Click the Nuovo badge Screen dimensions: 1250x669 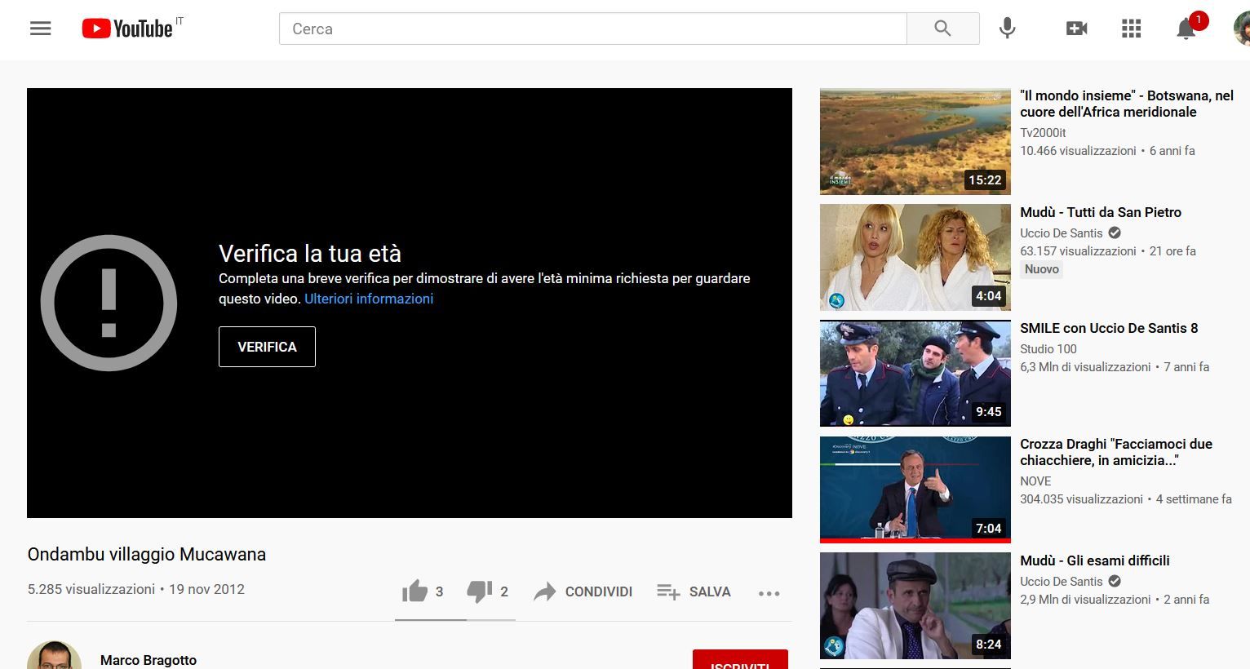[1042, 269]
